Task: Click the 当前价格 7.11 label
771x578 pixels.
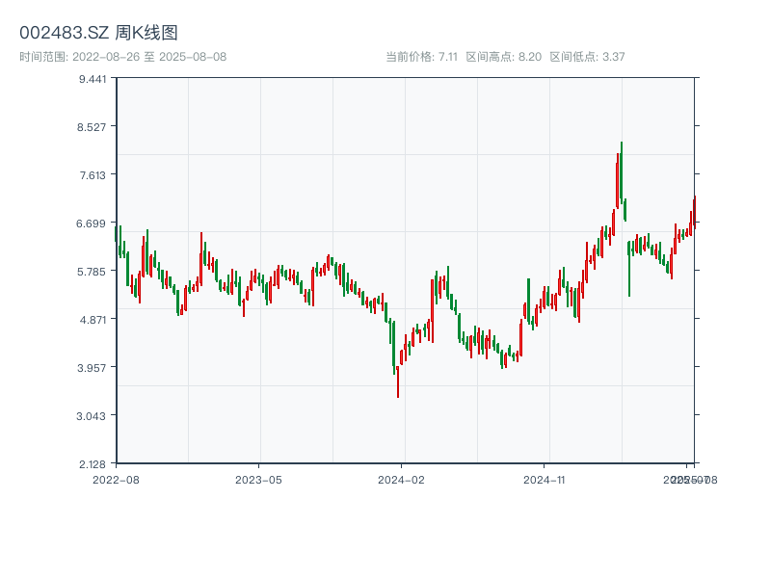Action: (x=421, y=57)
